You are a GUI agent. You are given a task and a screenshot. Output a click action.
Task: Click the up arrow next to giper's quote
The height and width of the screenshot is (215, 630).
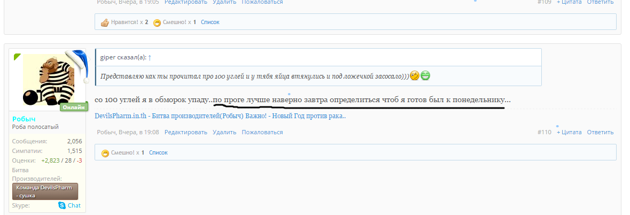(150, 57)
